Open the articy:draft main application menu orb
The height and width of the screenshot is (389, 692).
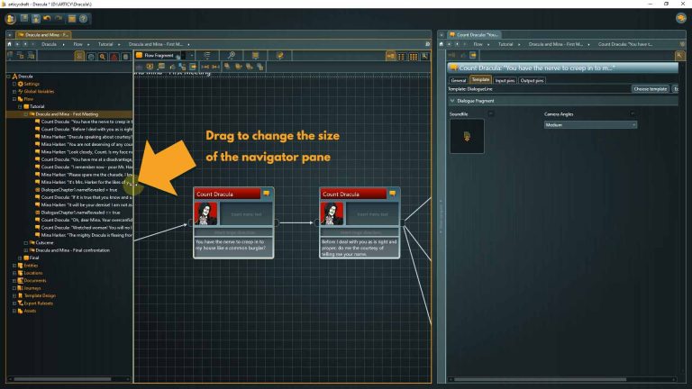click(x=11, y=19)
